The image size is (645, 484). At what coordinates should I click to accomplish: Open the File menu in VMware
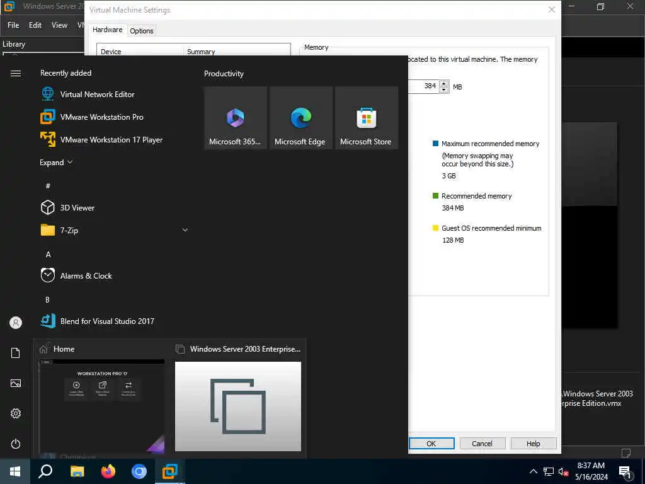click(13, 25)
